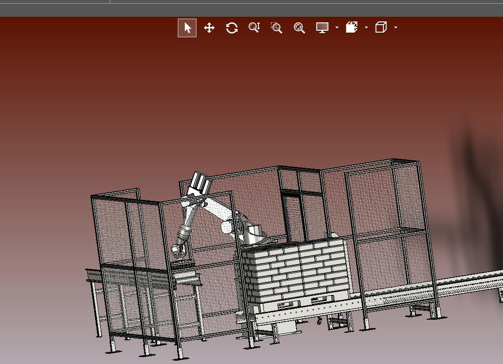The image size is (503, 364).
Task: Click the section/documents view icon
Action: click(x=352, y=27)
